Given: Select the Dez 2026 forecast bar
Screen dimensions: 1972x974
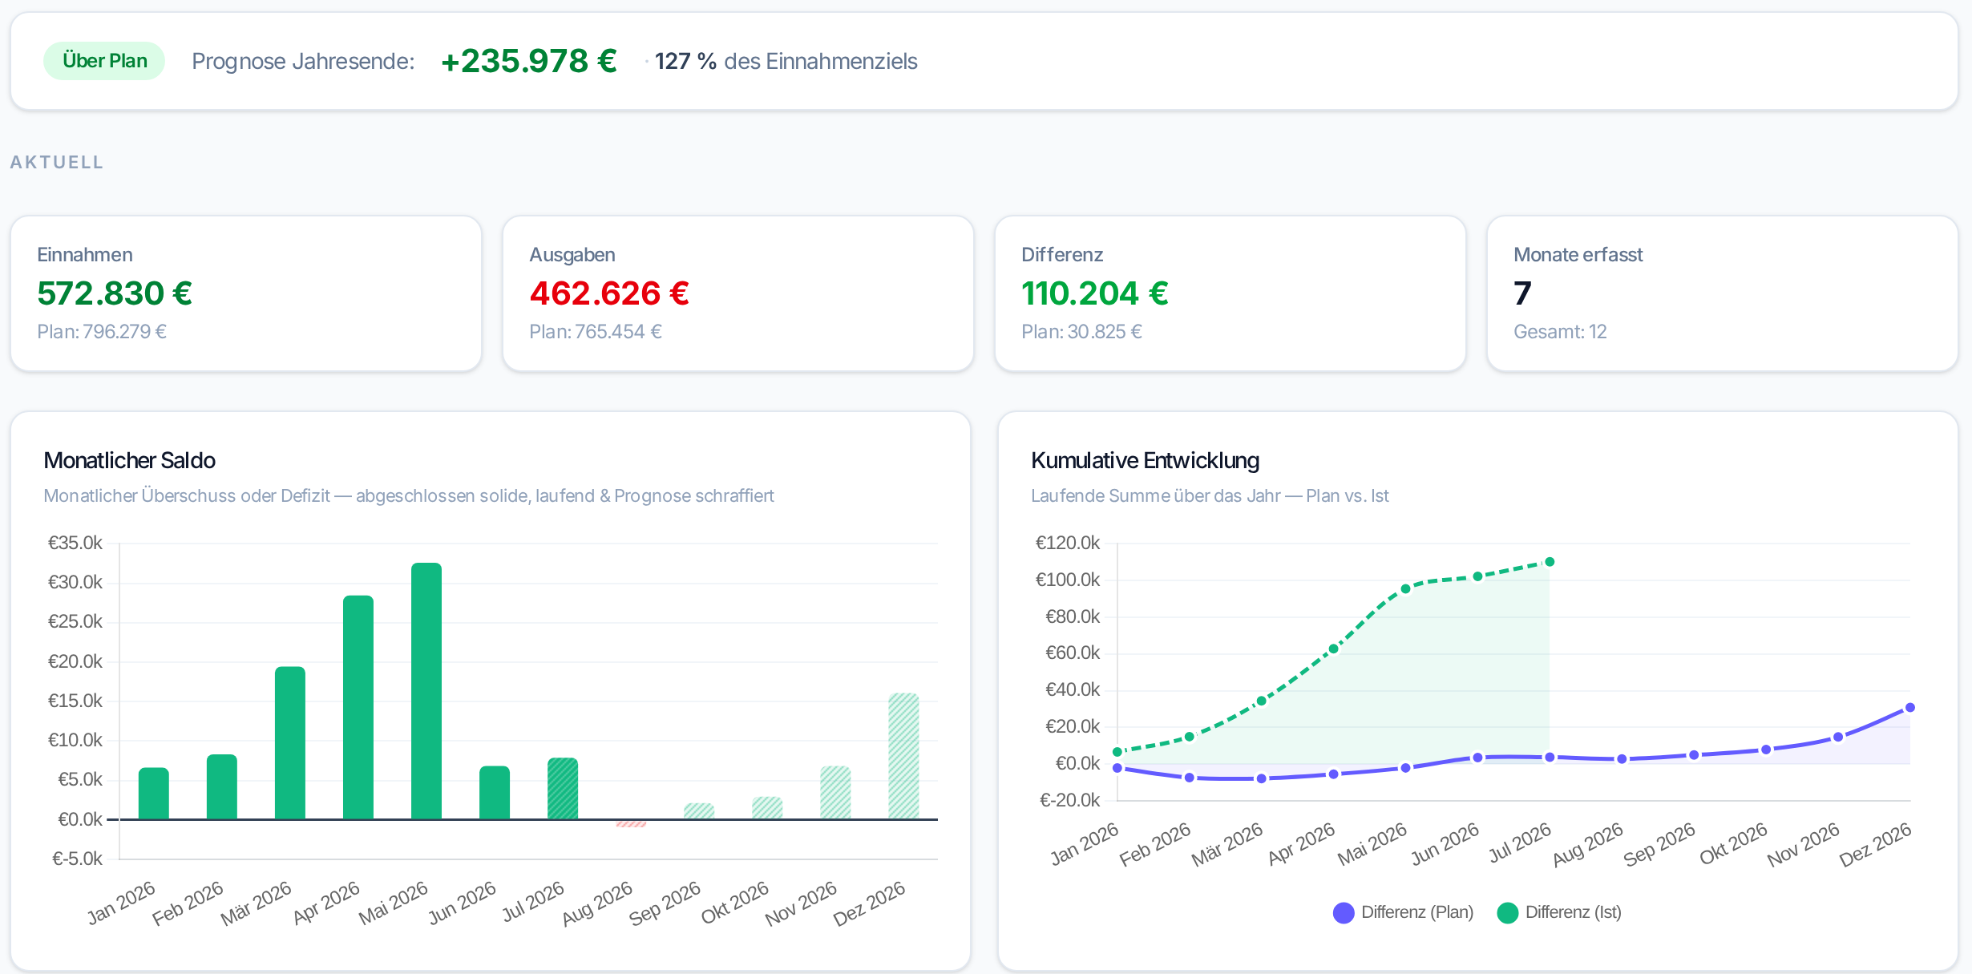Looking at the screenshot, I should (903, 756).
